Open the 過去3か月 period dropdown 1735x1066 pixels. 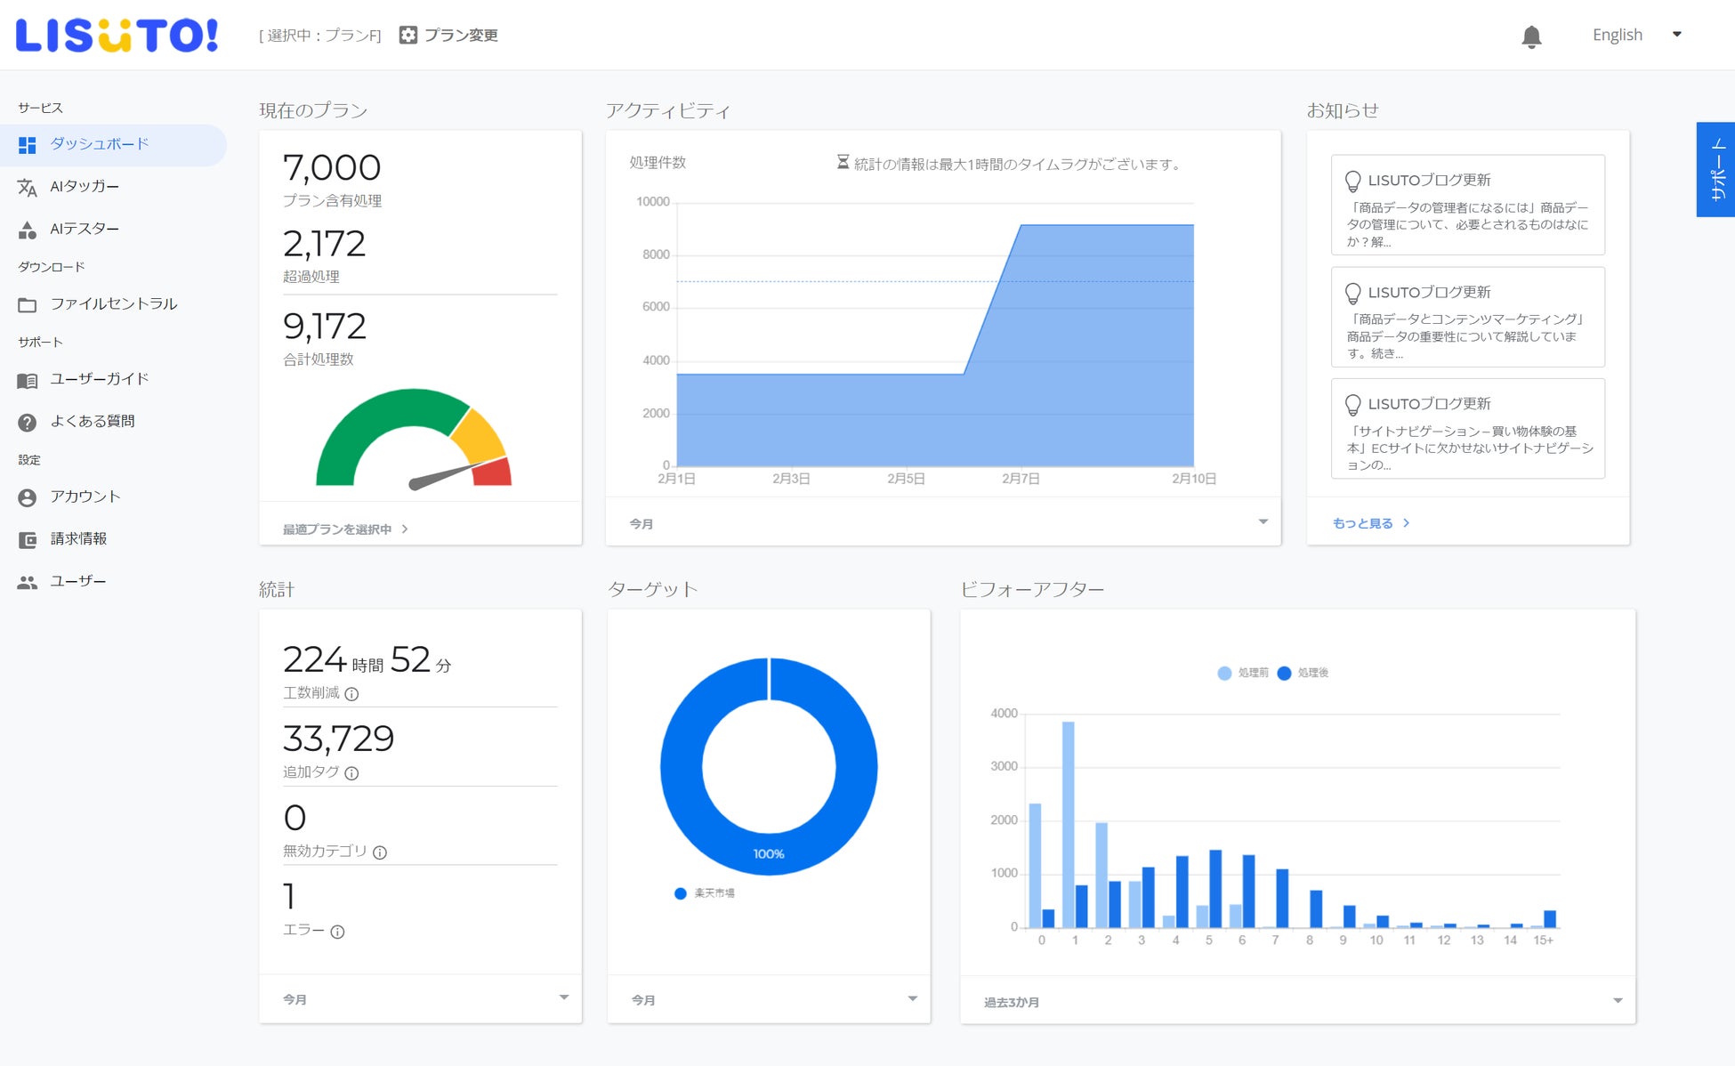[1617, 1001]
